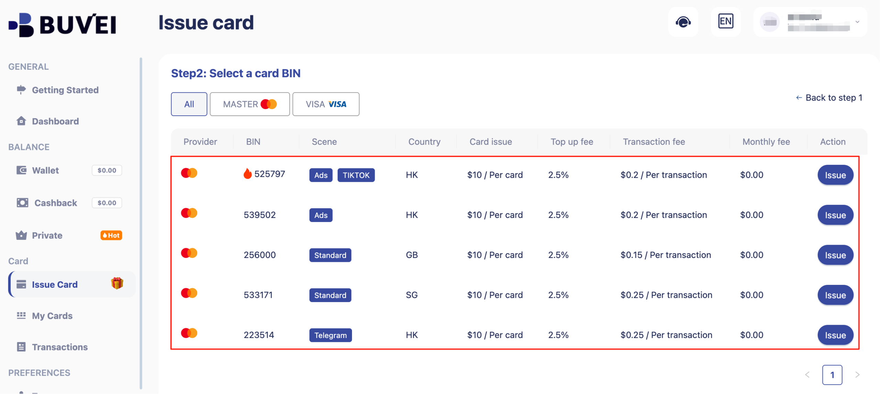Open the My Cards grid icon
880x394 pixels.
[x=21, y=315]
